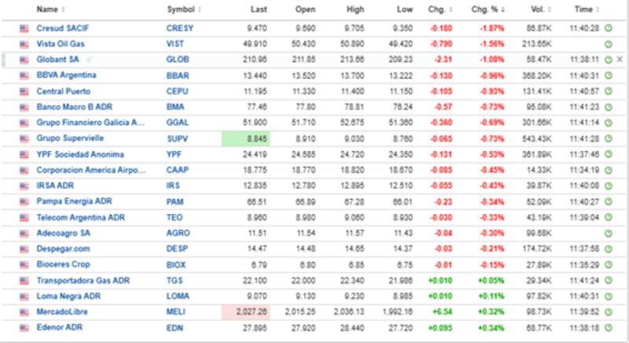Click green highlighted Last price for Grupo Supervielle
The width and height of the screenshot is (629, 343).
pyautogui.click(x=245, y=138)
